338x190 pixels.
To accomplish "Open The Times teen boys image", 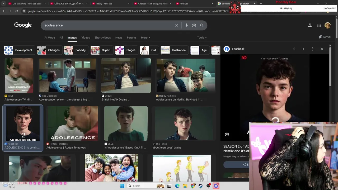I will click(x=184, y=123).
